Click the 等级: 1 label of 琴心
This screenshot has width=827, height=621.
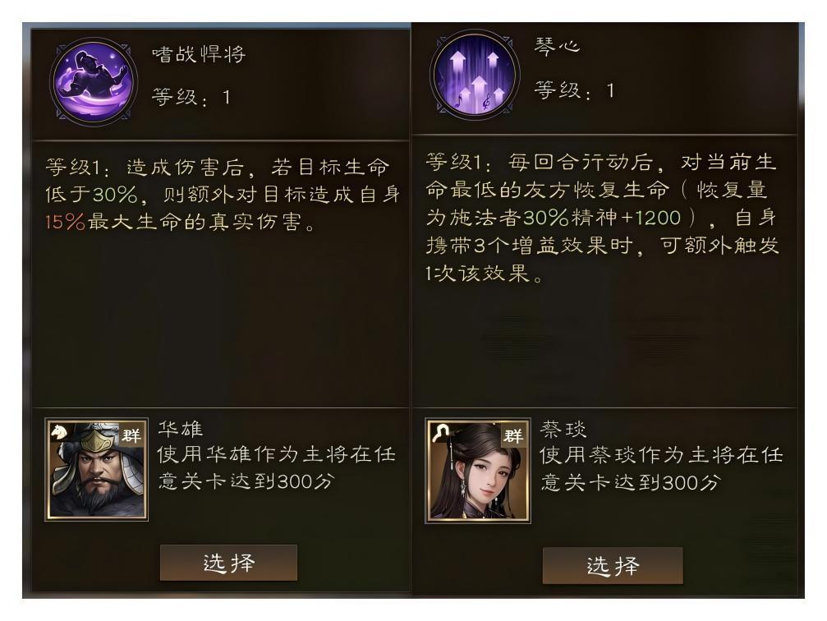574,90
